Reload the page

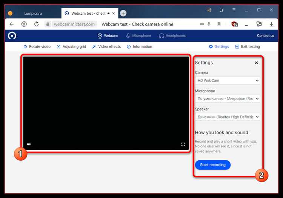pos(37,24)
